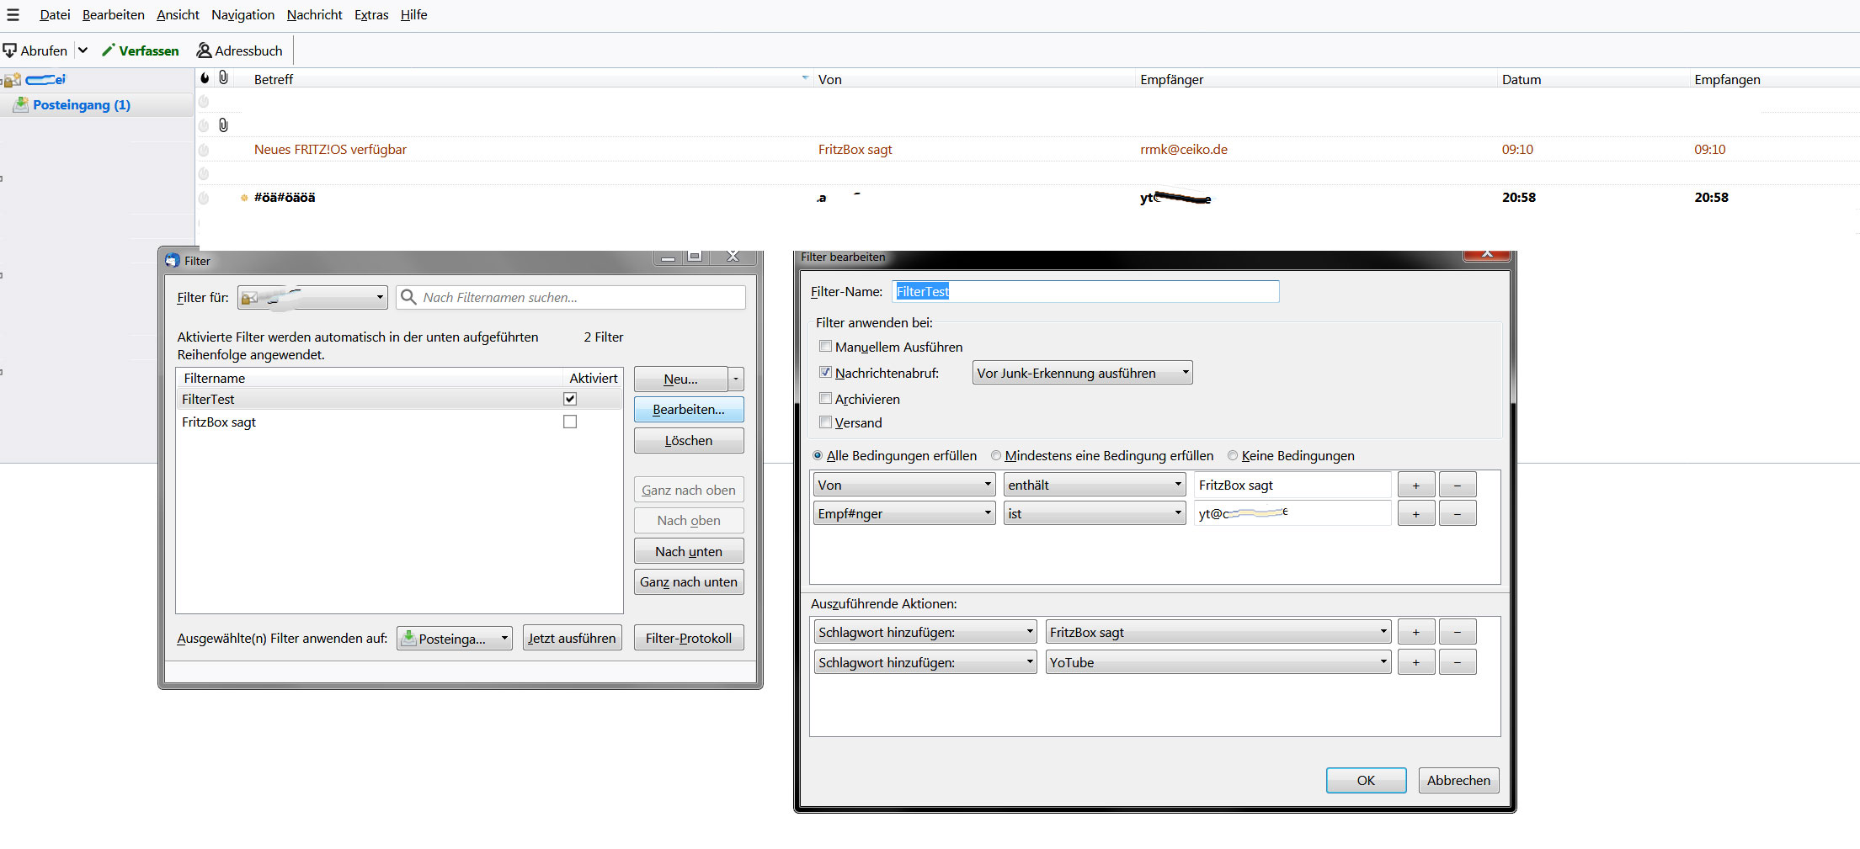The image size is (1860, 849).
Task: Select the Posteingang inbox folder icon
Action: pos(21,105)
